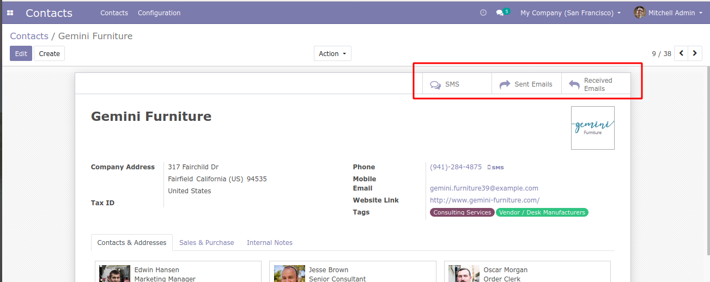Click Vendor / Desk Manufacturers tag
The width and height of the screenshot is (710, 282).
click(542, 212)
